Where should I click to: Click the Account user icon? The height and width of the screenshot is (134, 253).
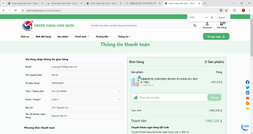coord(207,24)
